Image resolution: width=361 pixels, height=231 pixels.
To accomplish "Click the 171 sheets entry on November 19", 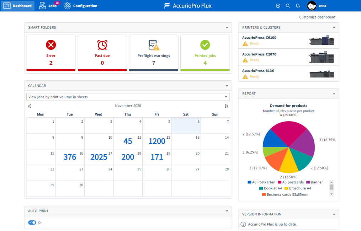I will [157, 157].
